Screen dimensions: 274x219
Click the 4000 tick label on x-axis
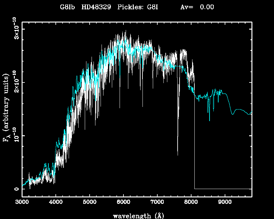[x=56, y=203]
